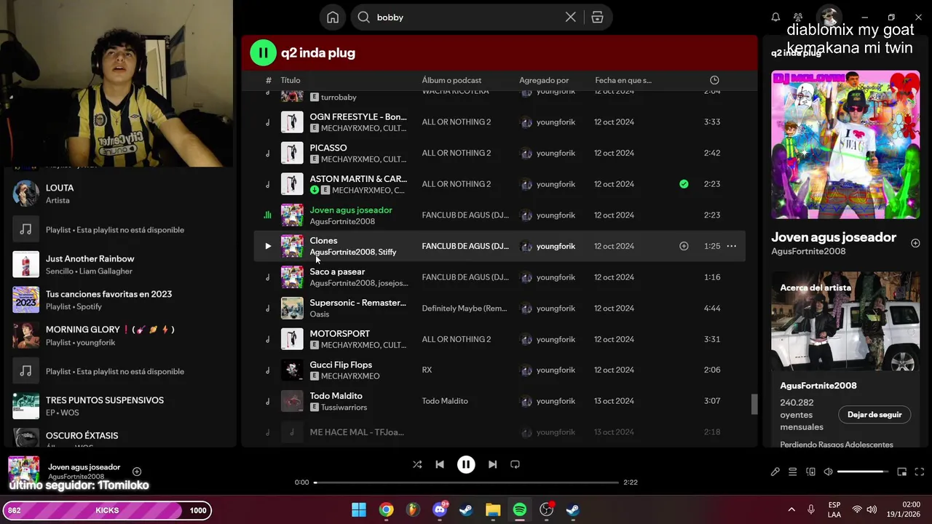Add current song to Liked Songs in player bar
The image size is (932, 524).
pyautogui.click(x=137, y=472)
